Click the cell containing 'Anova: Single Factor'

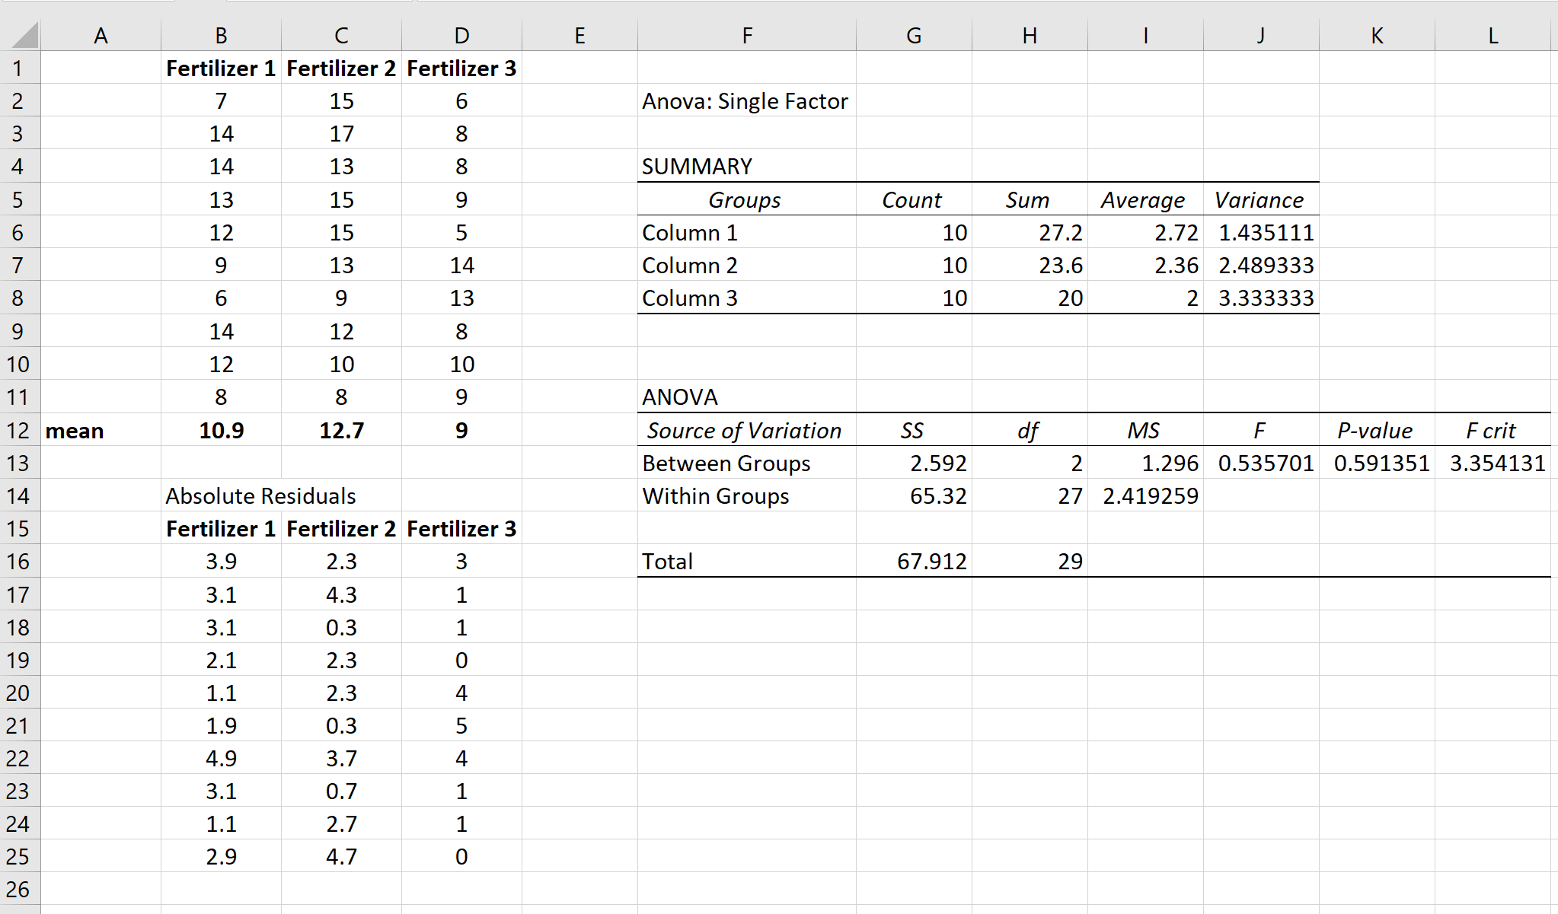point(745,100)
